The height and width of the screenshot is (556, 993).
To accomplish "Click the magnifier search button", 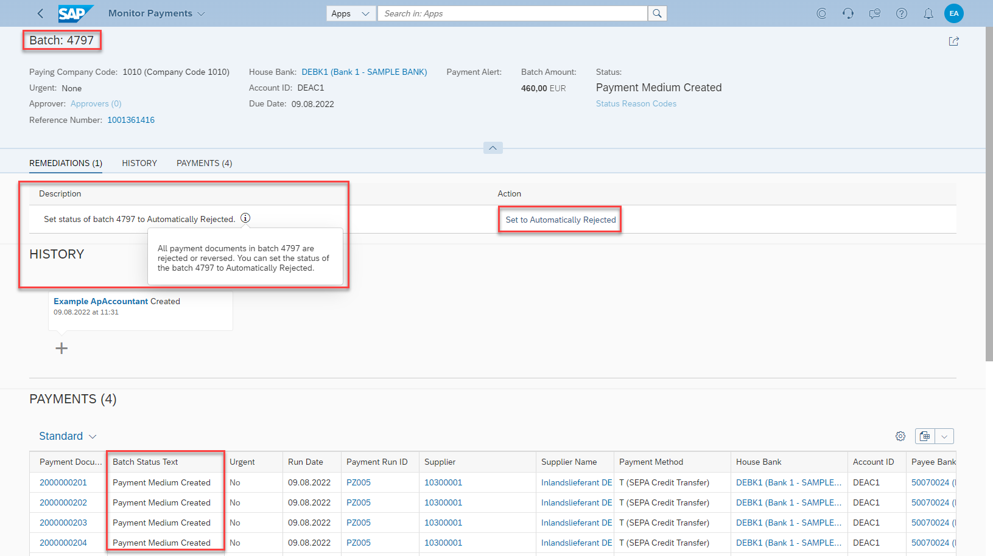I will (657, 13).
